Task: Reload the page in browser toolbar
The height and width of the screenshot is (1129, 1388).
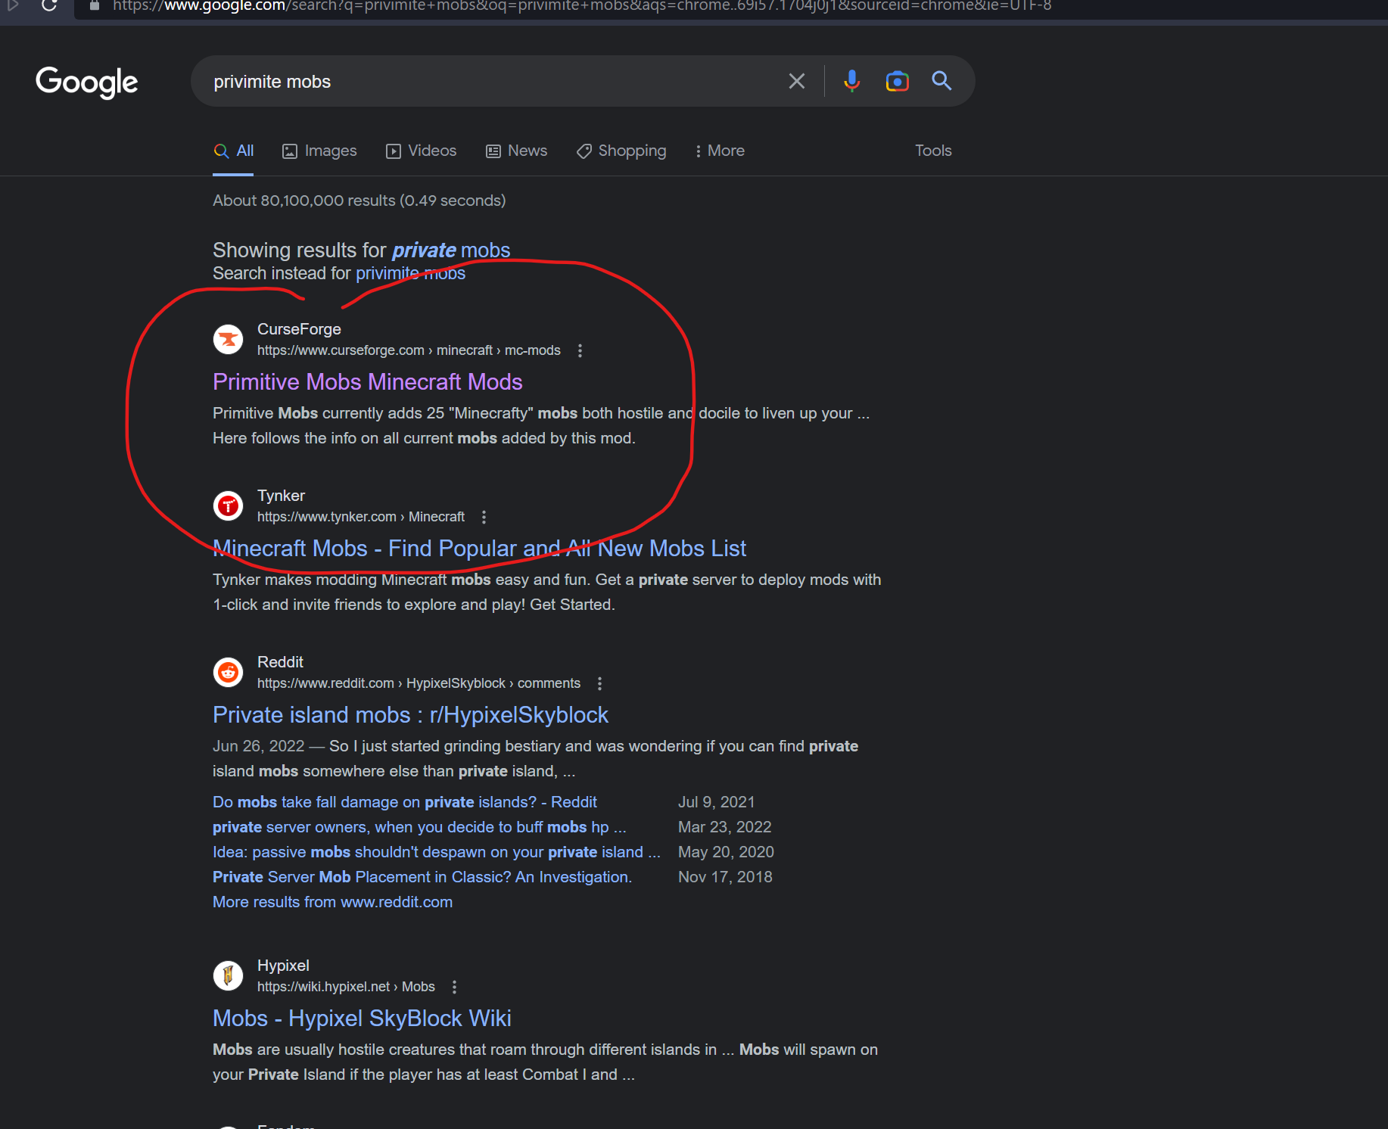Action: click(49, 6)
